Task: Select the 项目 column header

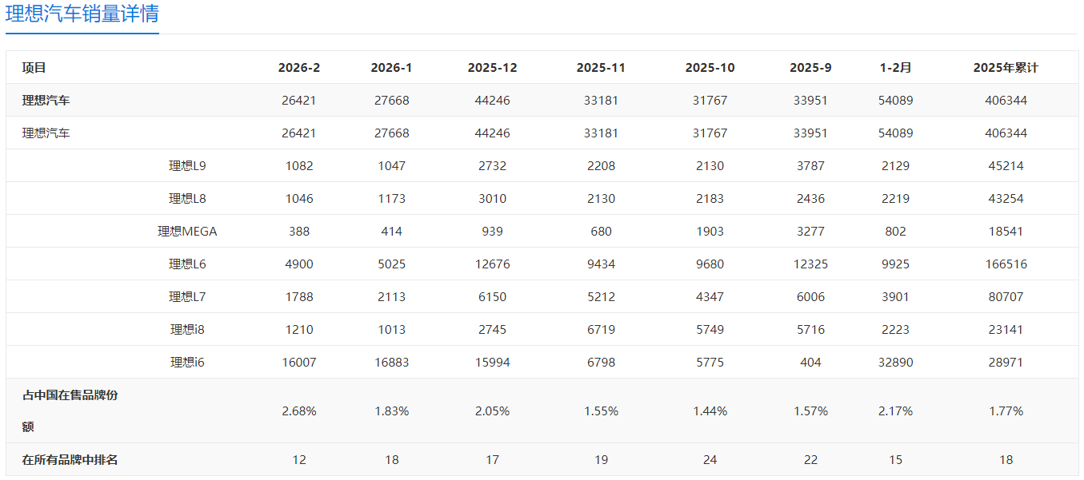Action: [34, 68]
